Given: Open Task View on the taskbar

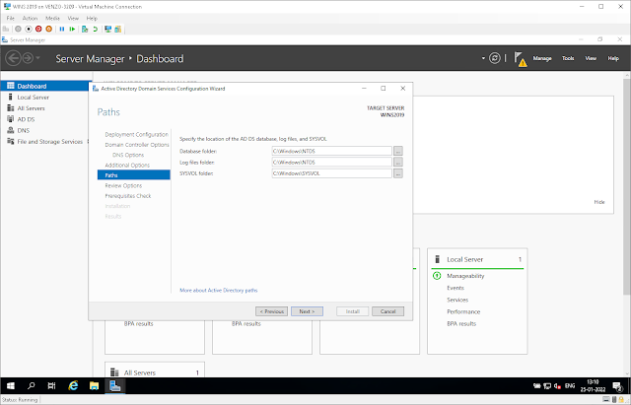Looking at the screenshot, I should click(x=51, y=385).
